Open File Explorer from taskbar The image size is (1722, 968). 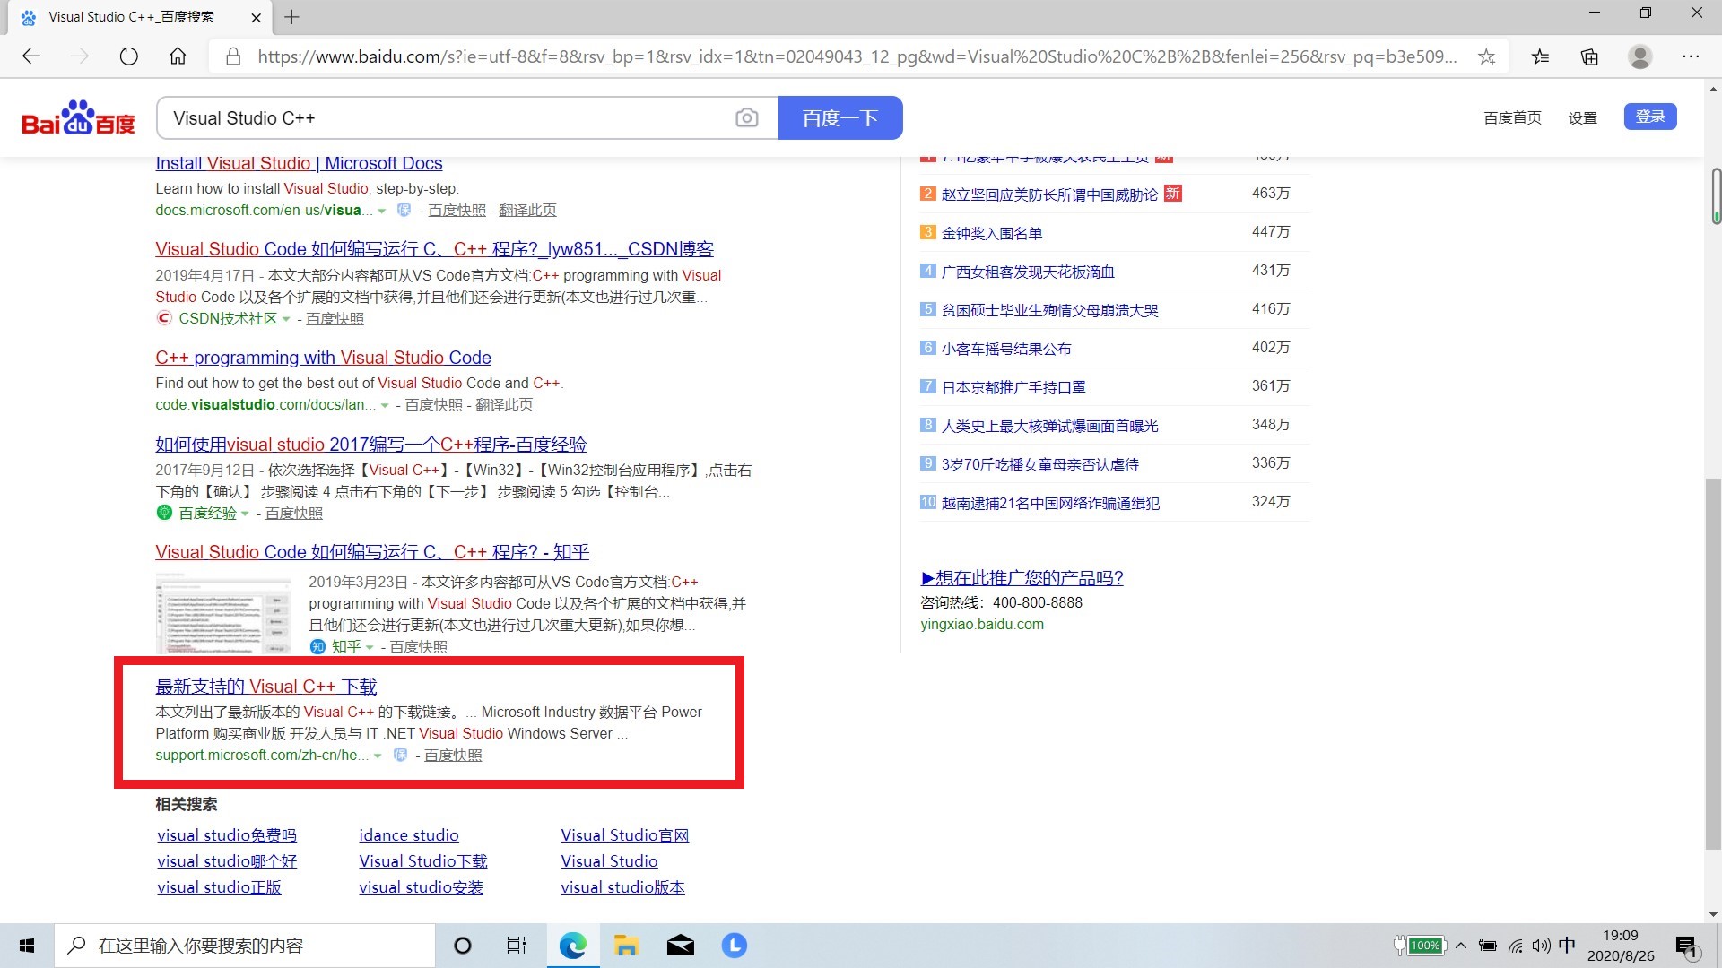point(625,946)
